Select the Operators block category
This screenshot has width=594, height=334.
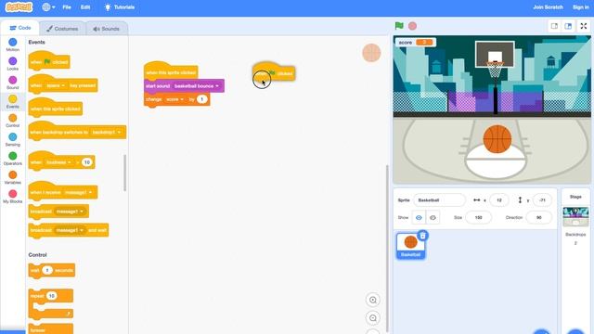coord(12,159)
